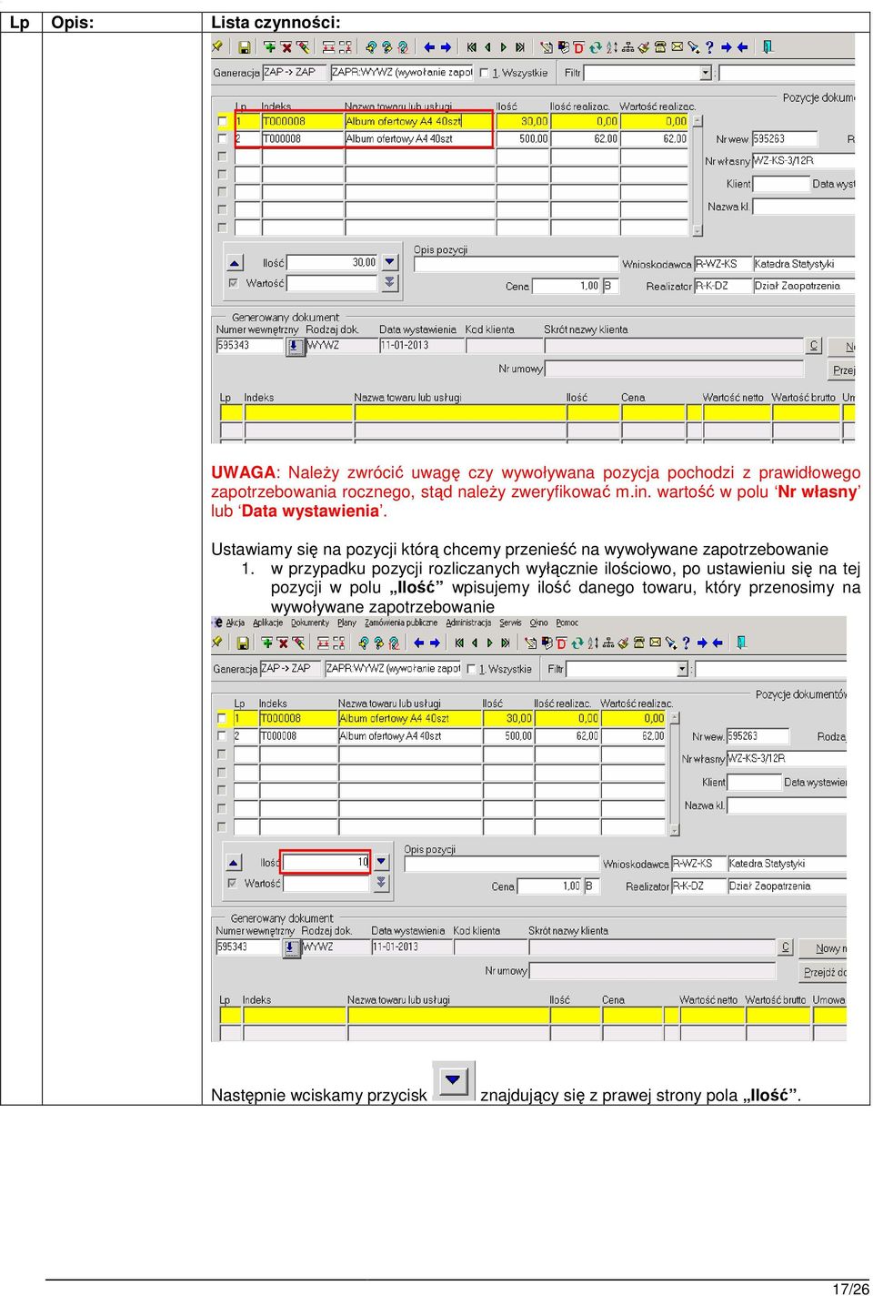Click the 'C' button in upper screenshot
The width and height of the screenshot is (873, 1296).
pyautogui.click(x=814, y=346)
